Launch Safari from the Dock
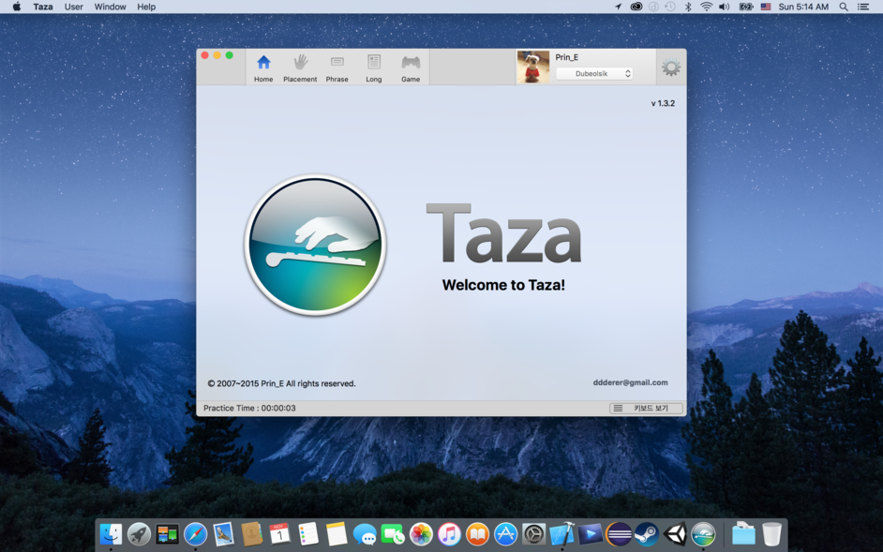883x552 pixels. click(195, 533)
